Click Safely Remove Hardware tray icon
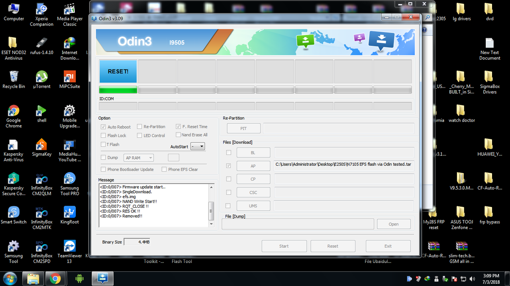The image size is (510, 286). pos(445,278)
